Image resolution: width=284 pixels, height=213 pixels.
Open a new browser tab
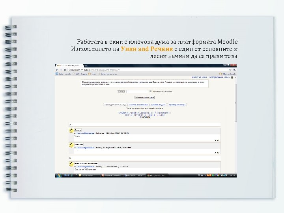[x=86, y=65]
